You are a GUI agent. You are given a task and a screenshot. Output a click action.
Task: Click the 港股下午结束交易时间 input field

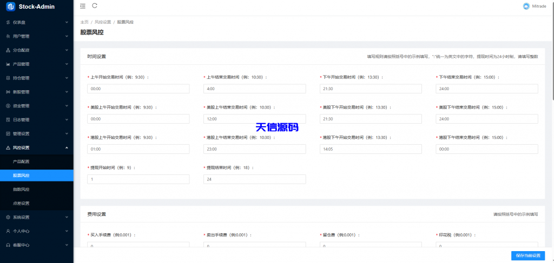pos(487,149)
